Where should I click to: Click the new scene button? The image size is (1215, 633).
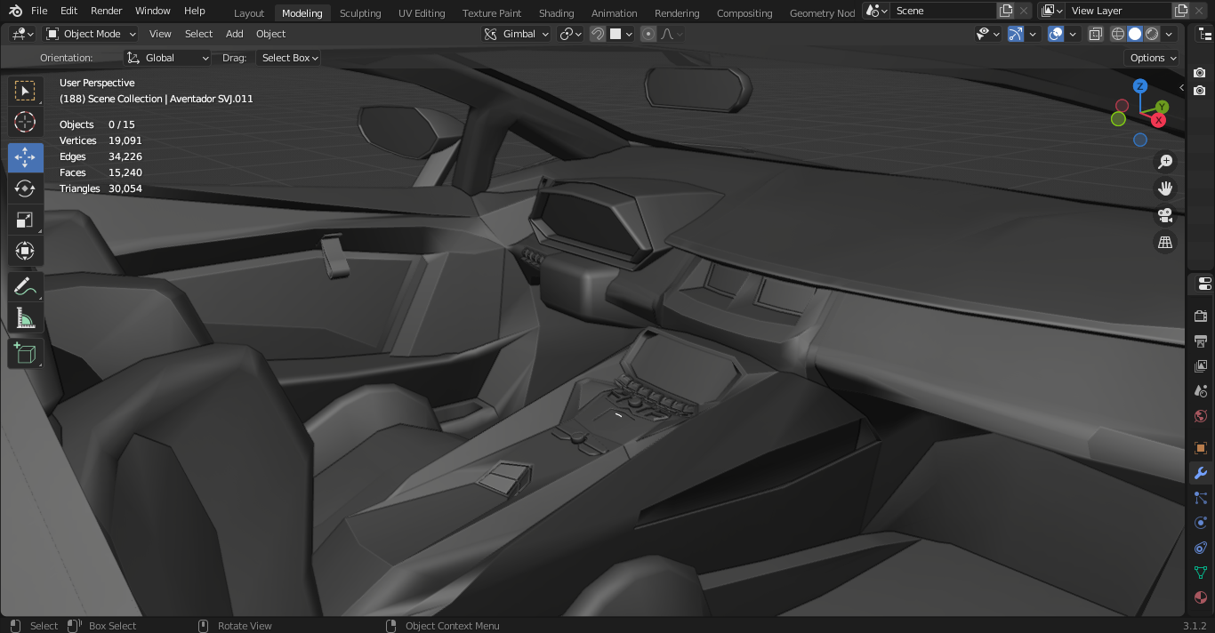[x=1006, y=11]
